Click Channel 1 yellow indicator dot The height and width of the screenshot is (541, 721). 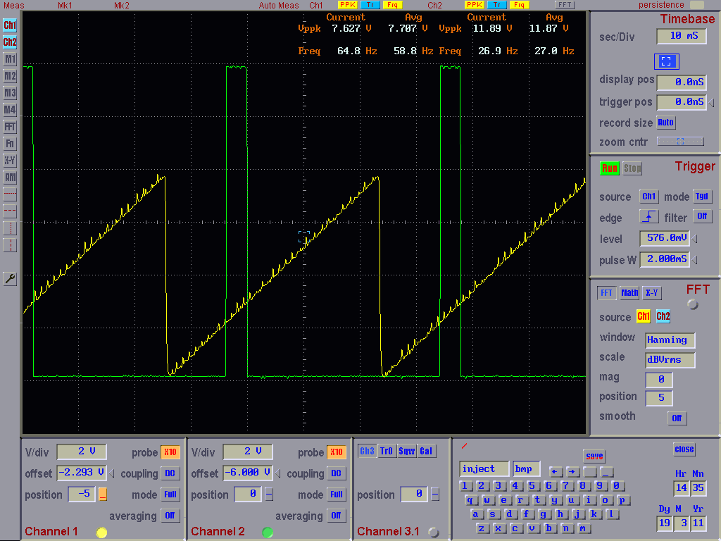pyautogui.click(x=101, y=533)
